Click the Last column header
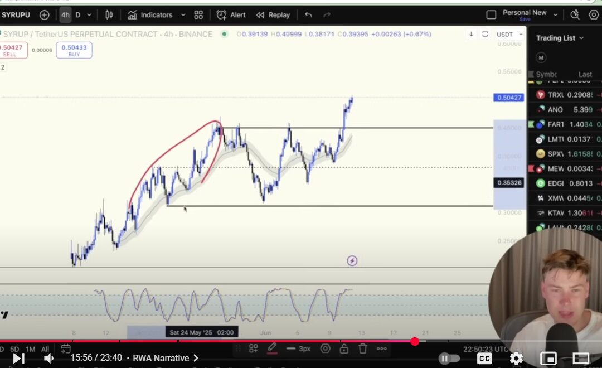Screen dimensions: 602x368 point(585,74)
